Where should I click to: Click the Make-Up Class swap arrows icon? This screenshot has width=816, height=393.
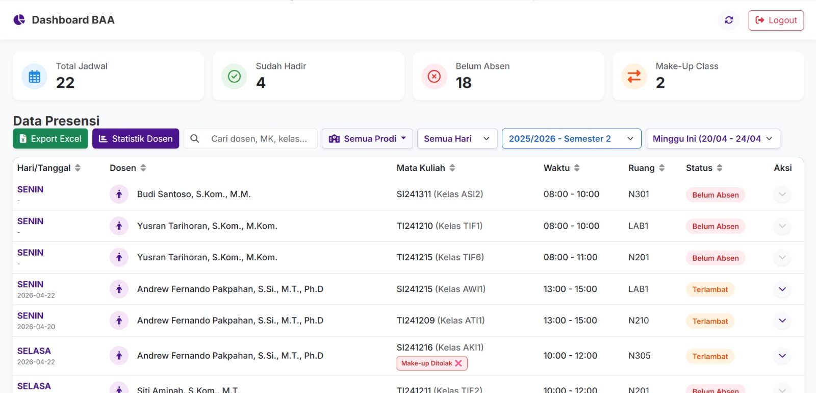[x=634, y=77]
